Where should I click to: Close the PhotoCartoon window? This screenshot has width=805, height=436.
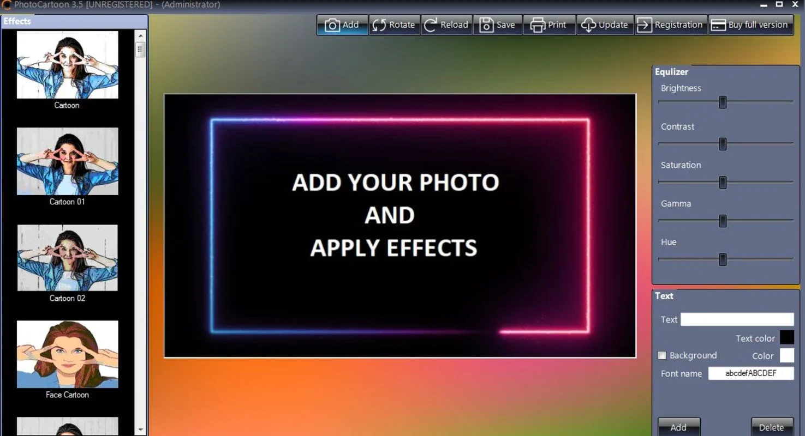click(795, 4)
